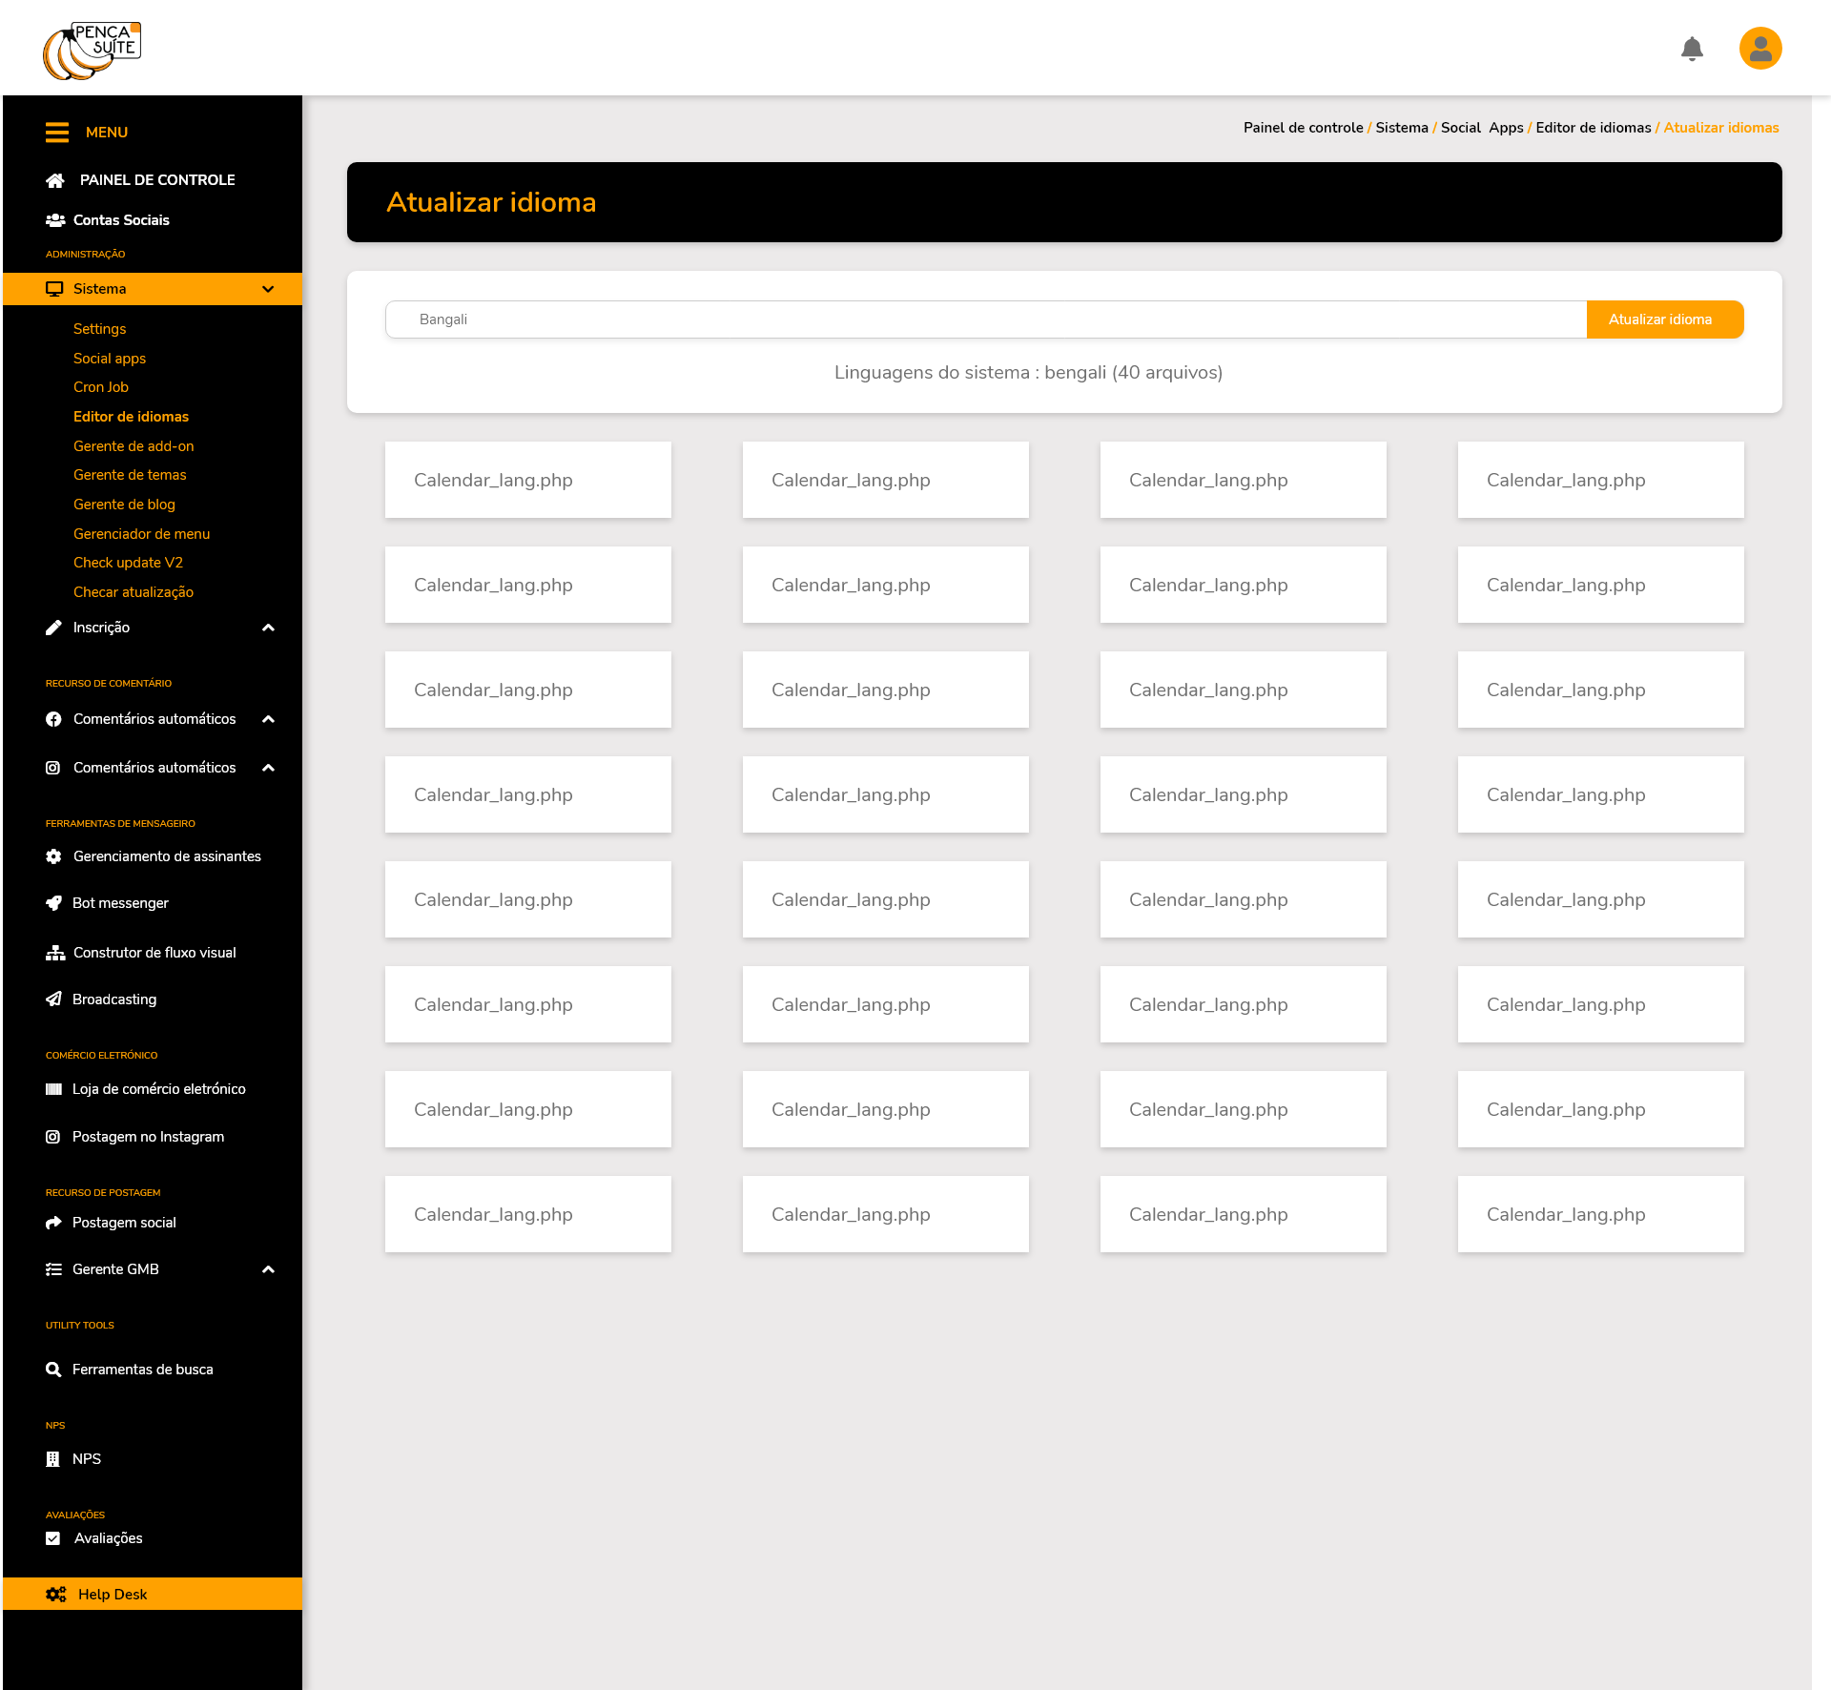Click the Bangali language name field
This screenshot has height=1690, width=1831.
985,319
